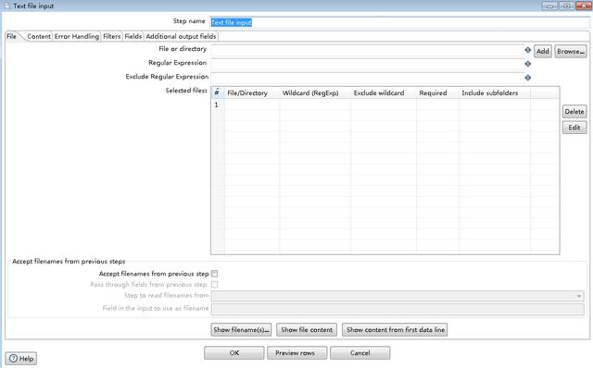Focus the Step name input field

[x=400, y=22]
